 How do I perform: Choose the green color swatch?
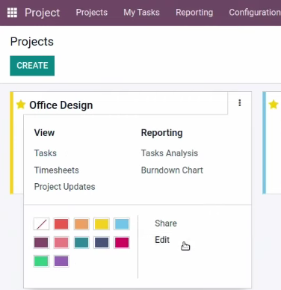coord(41,261)
